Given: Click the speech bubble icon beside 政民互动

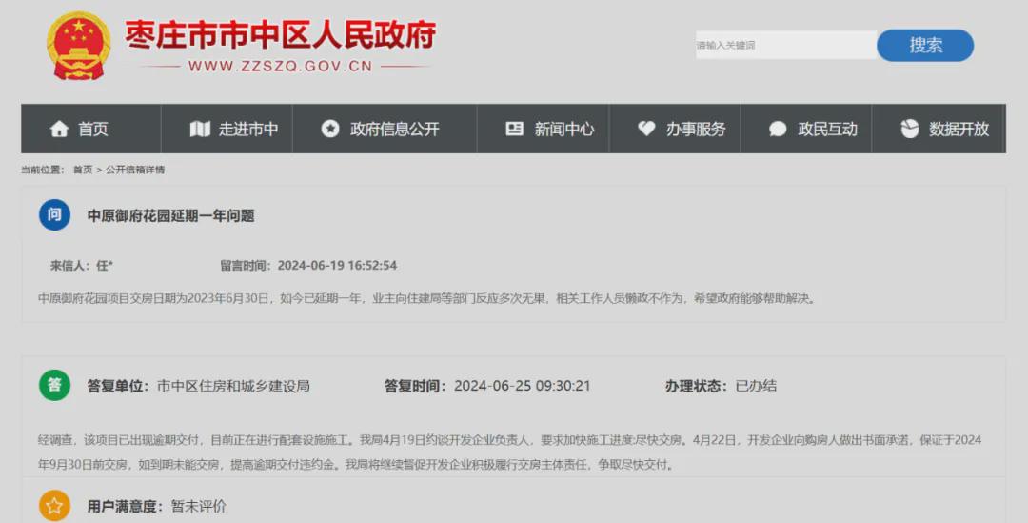Looking at the screenshot, I should (x=778, y=129).
